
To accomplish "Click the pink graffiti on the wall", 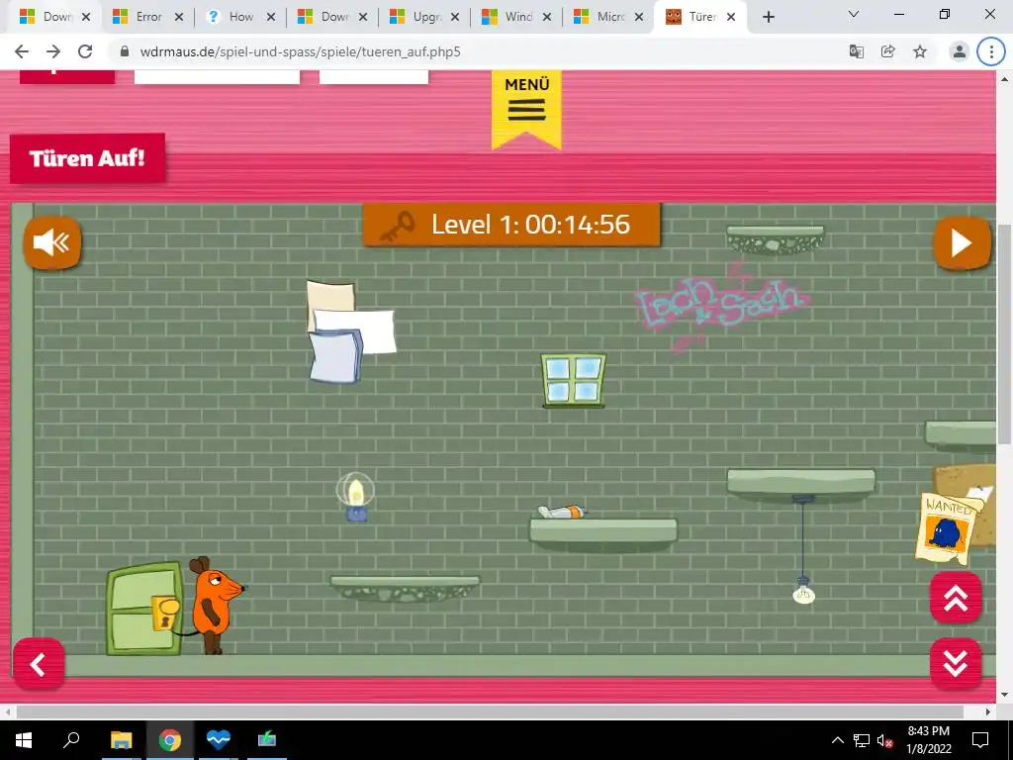I will pos(720,307).
